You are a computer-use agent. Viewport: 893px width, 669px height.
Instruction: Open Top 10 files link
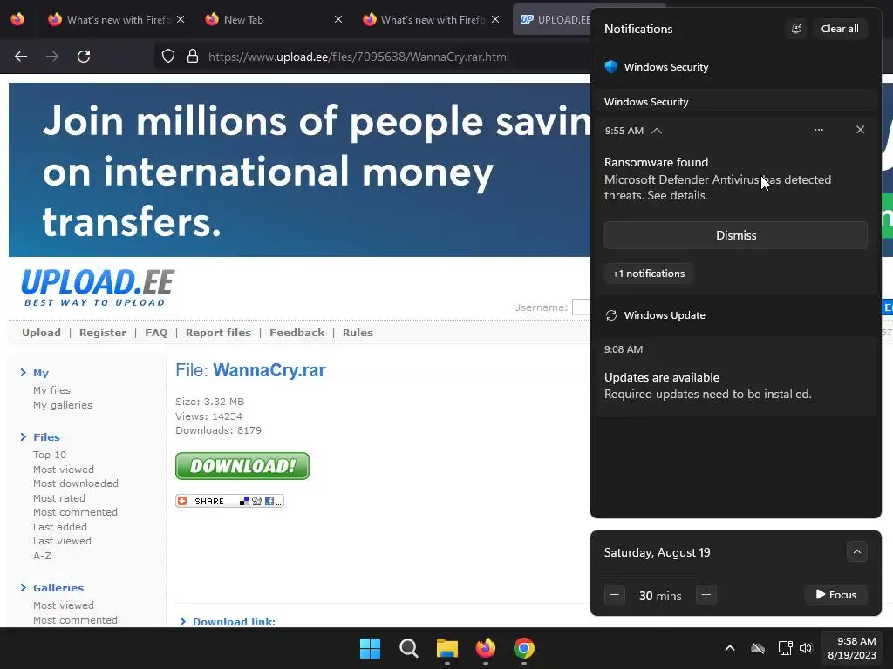[50, 455]
